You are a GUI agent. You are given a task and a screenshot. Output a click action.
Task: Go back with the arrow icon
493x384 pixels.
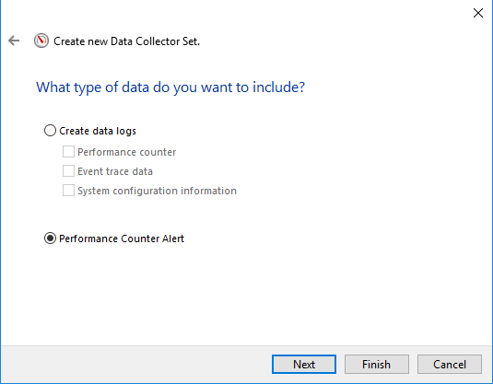pyautogui.click(x=14, y=41)
